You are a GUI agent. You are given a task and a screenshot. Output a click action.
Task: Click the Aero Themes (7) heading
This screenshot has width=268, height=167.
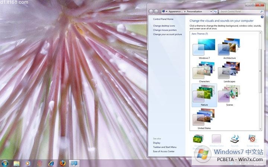coord(200,34)
